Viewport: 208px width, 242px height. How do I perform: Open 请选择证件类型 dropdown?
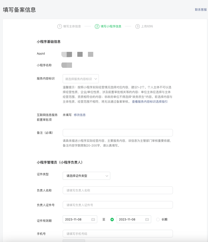coord(86,176)
